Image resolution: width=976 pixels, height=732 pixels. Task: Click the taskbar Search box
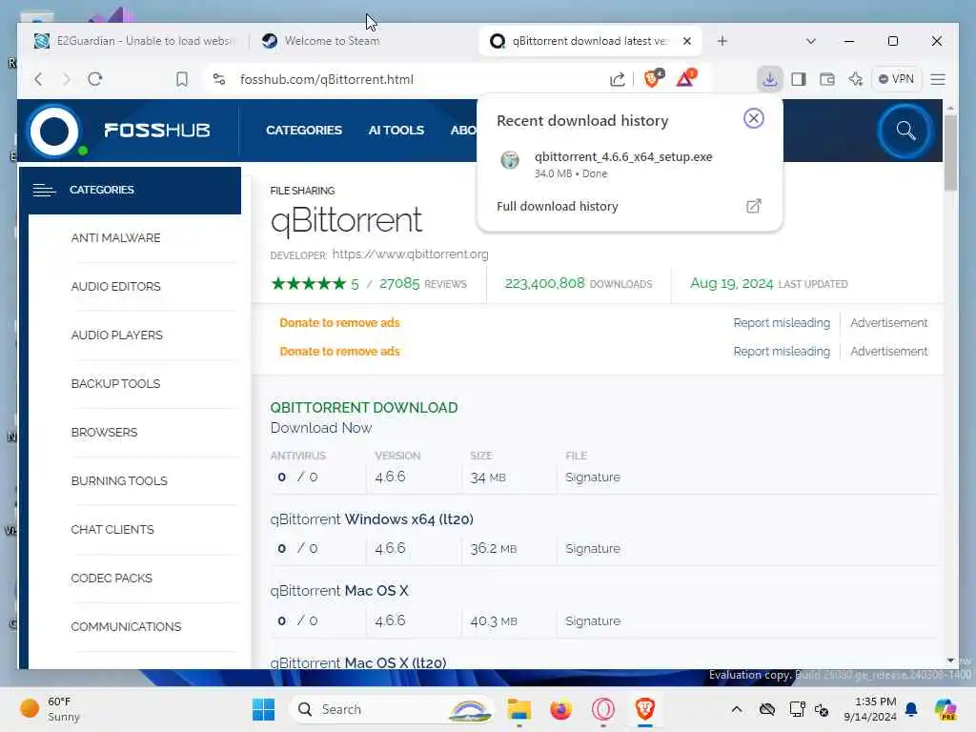click(392, 709)
